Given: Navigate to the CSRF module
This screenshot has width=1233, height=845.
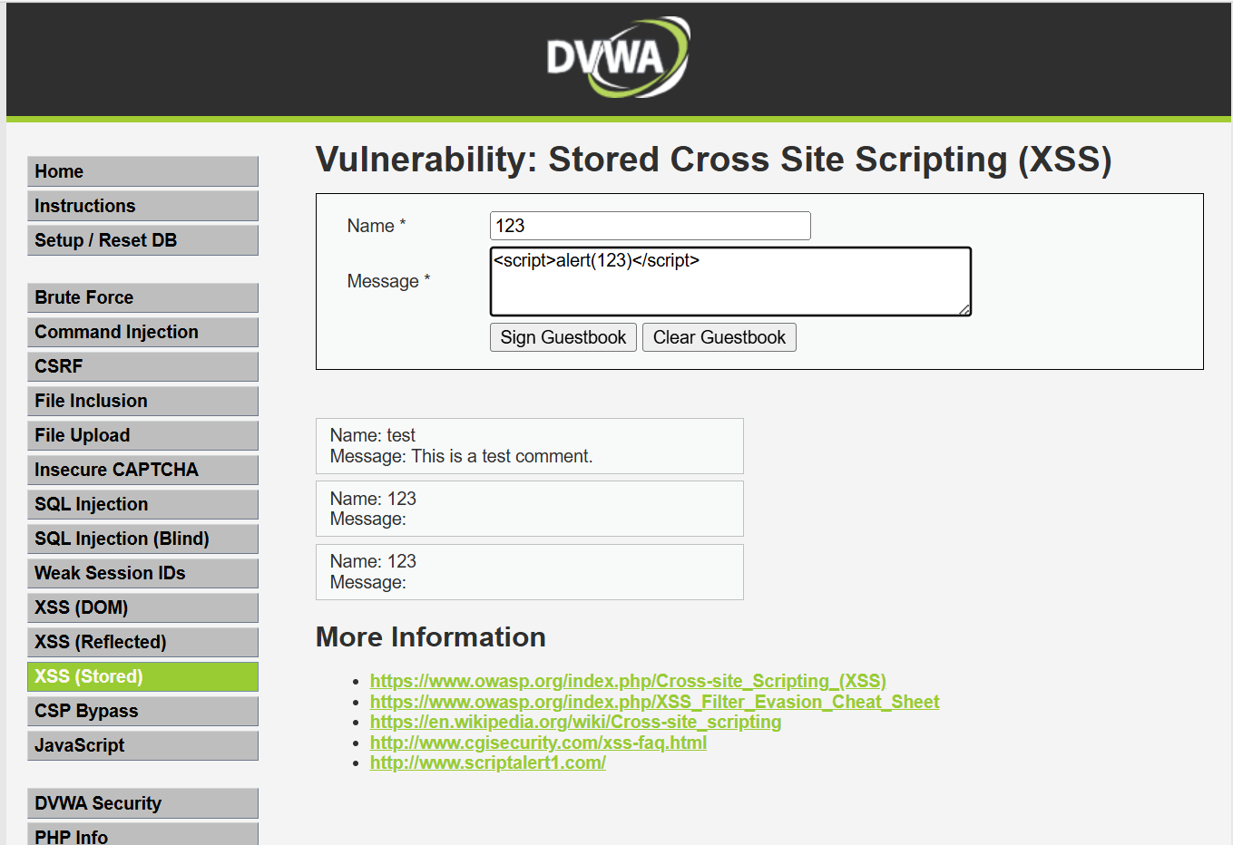Looking at the screenshot, I should pyautogui.click(x=142, y=366).
